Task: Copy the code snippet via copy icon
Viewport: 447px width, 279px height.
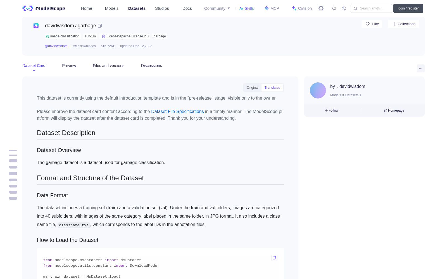Action: point(274,258)
